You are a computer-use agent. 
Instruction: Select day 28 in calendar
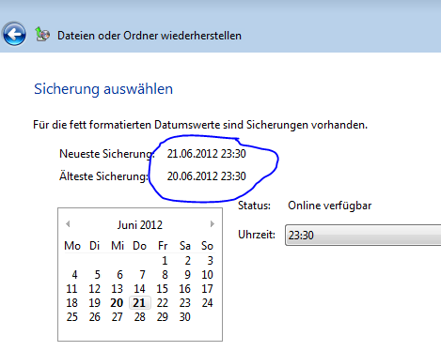click(139, 317)
